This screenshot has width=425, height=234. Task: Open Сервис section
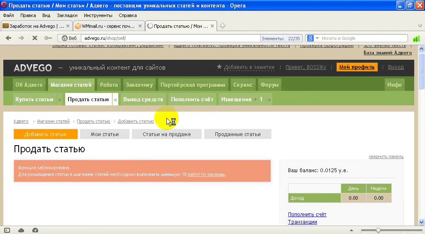point(243,85)
